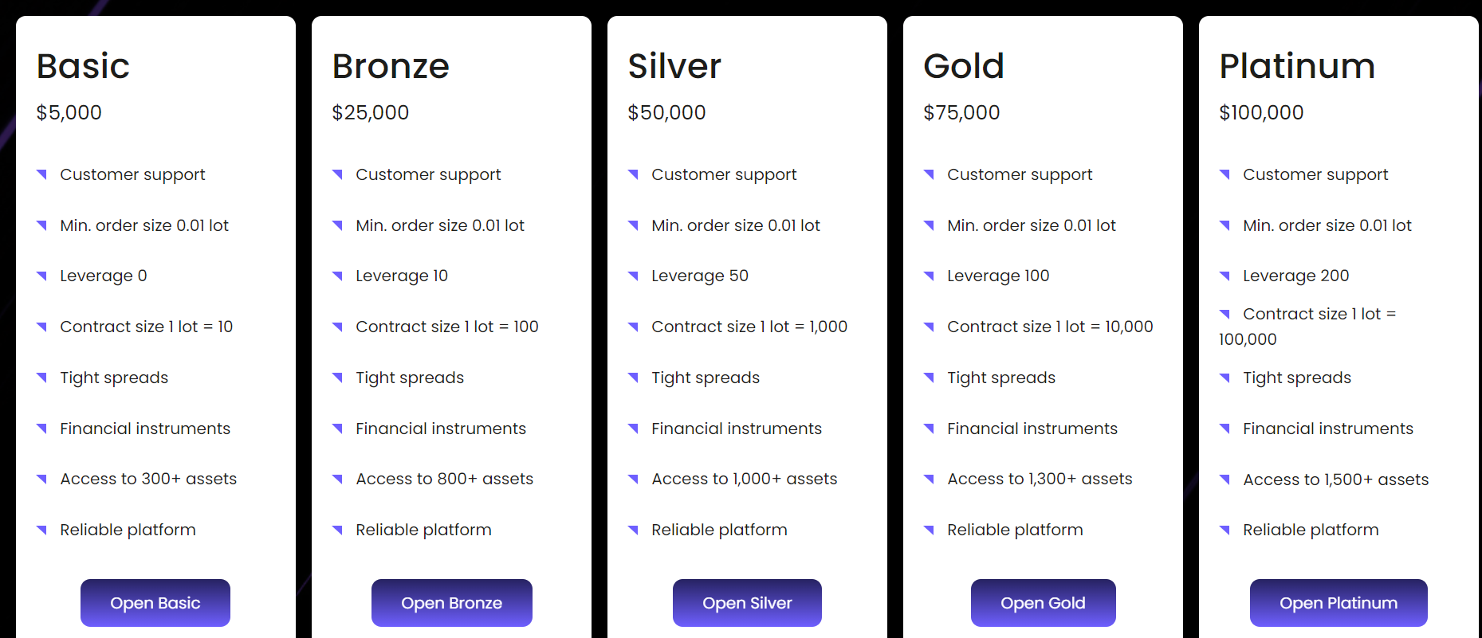Click bullet icon next to Leverage 200
This screenshot has width=1482, height=638.
[x=1225, y=276]
